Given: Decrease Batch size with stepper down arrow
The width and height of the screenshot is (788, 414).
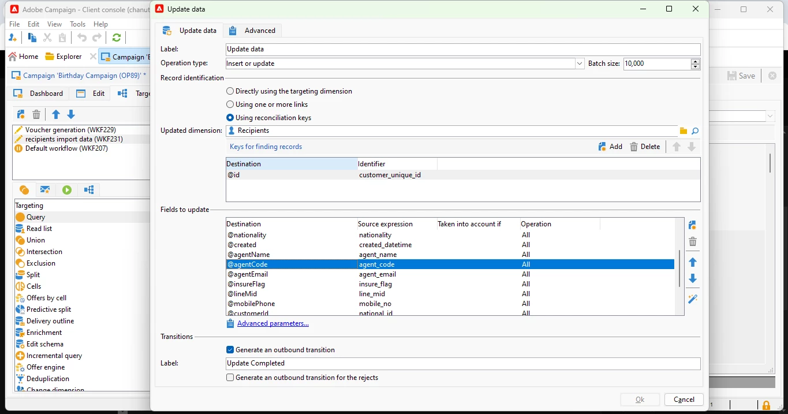Looking at the screenshot, I should (x=695, y=66).
